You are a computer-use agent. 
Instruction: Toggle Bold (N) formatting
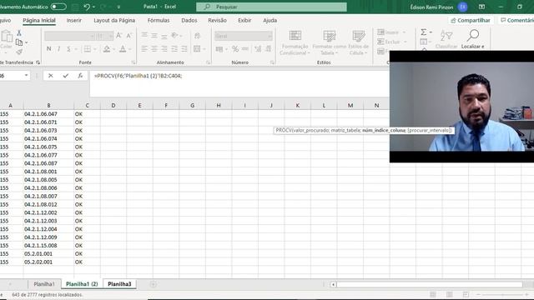coord(48,49)
